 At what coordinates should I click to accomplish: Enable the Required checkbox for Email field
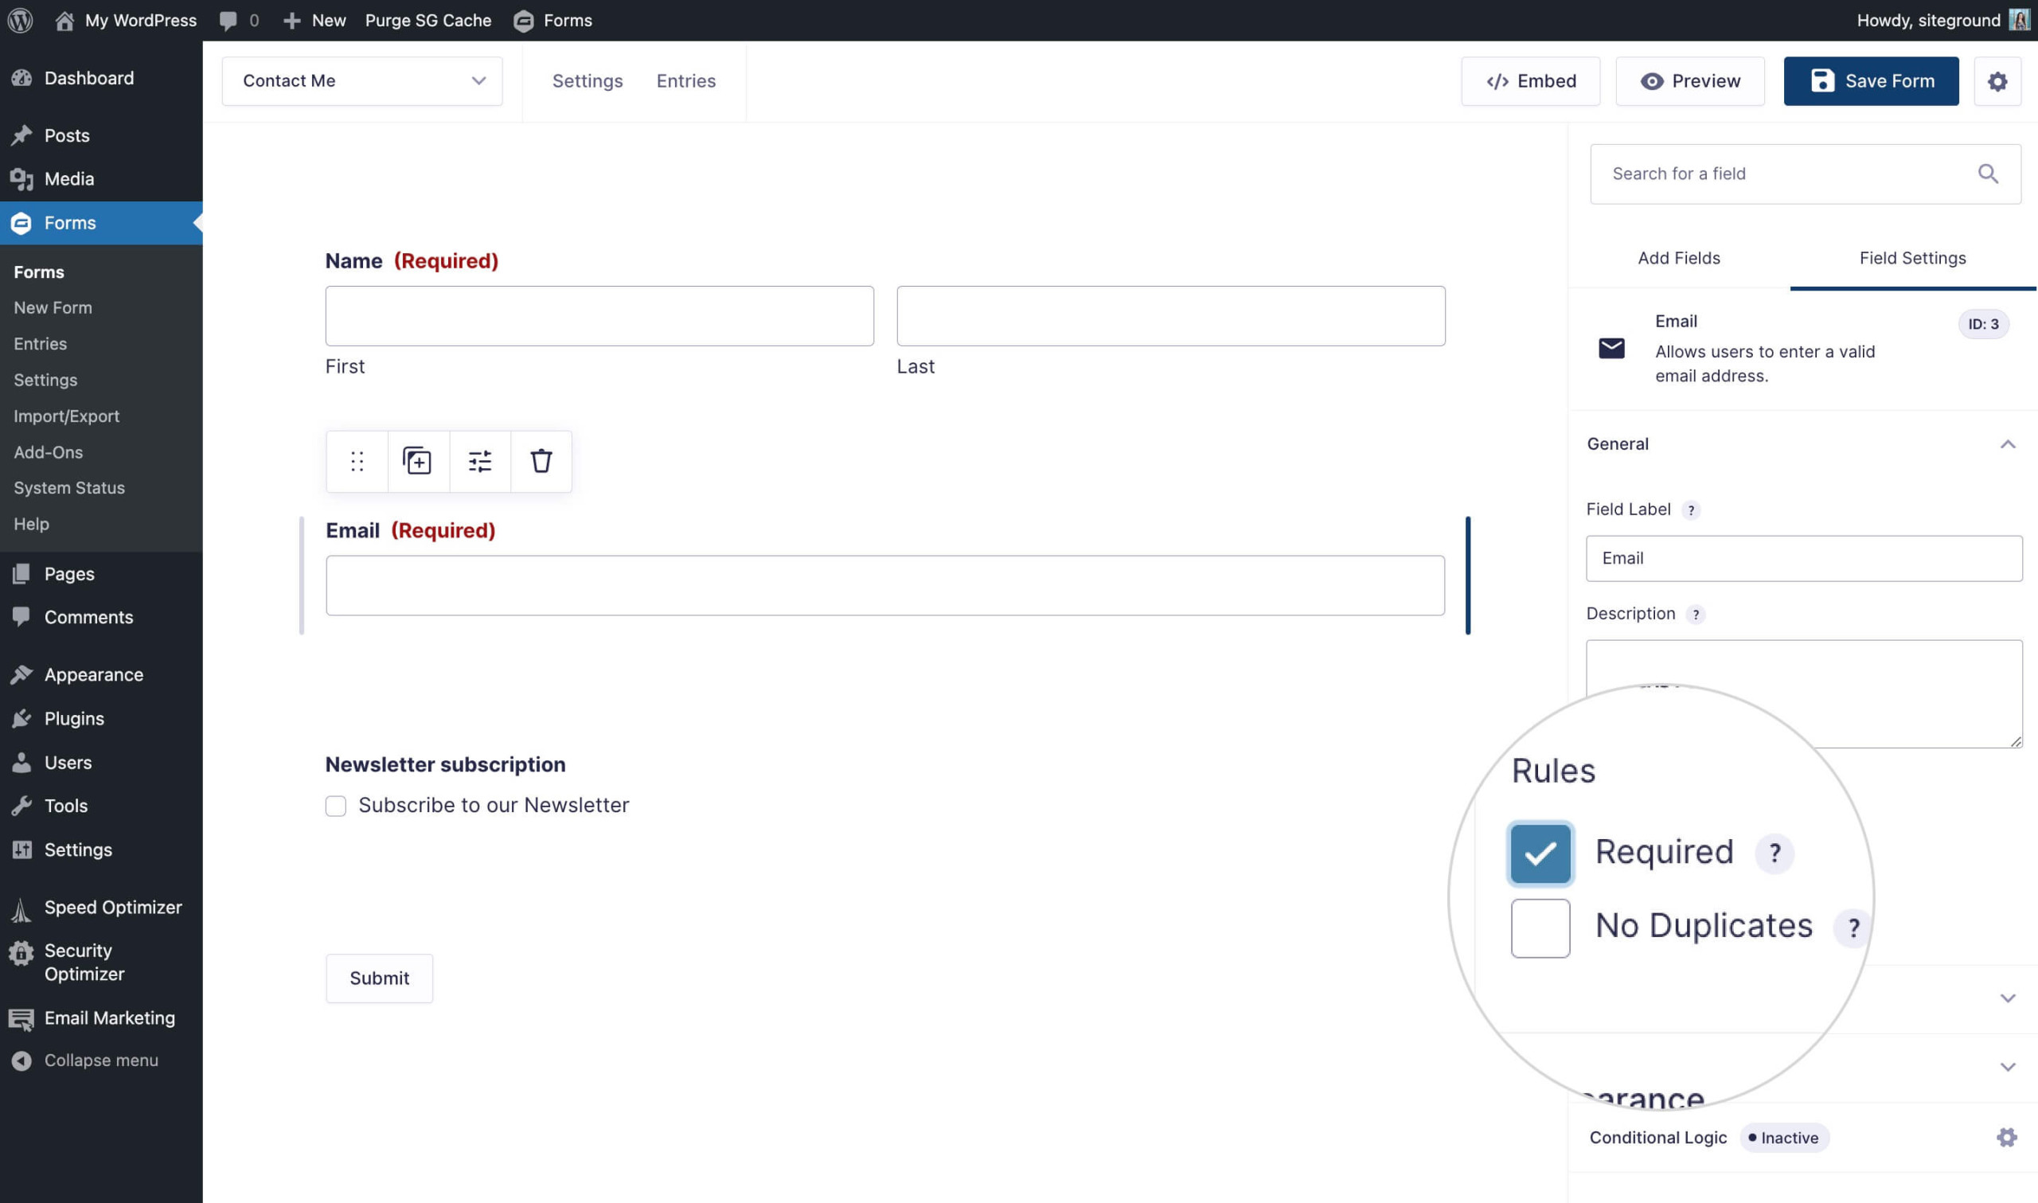click(x=1540, y=850)
